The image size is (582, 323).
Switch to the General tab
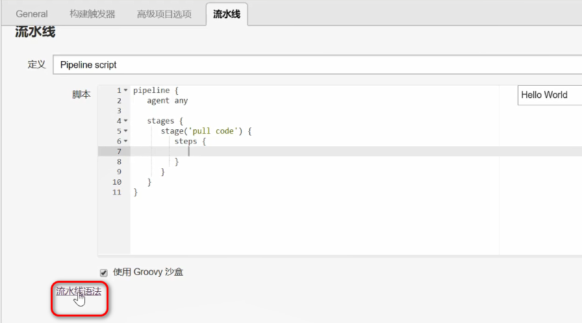pos(32,14)
